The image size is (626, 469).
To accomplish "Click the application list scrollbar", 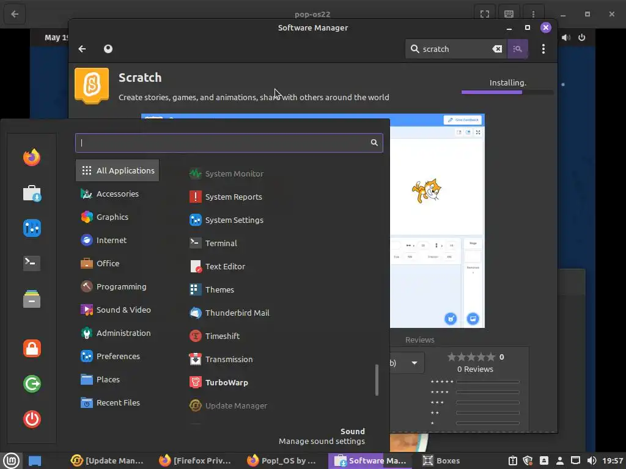I will click(377, 380).
